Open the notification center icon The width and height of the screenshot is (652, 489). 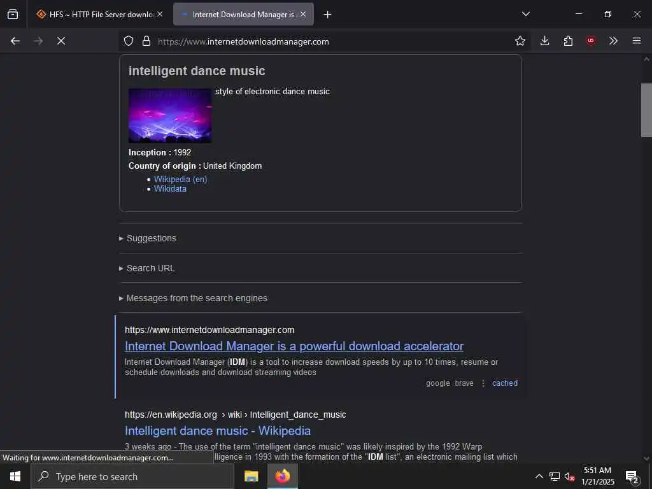coord(632,476)
